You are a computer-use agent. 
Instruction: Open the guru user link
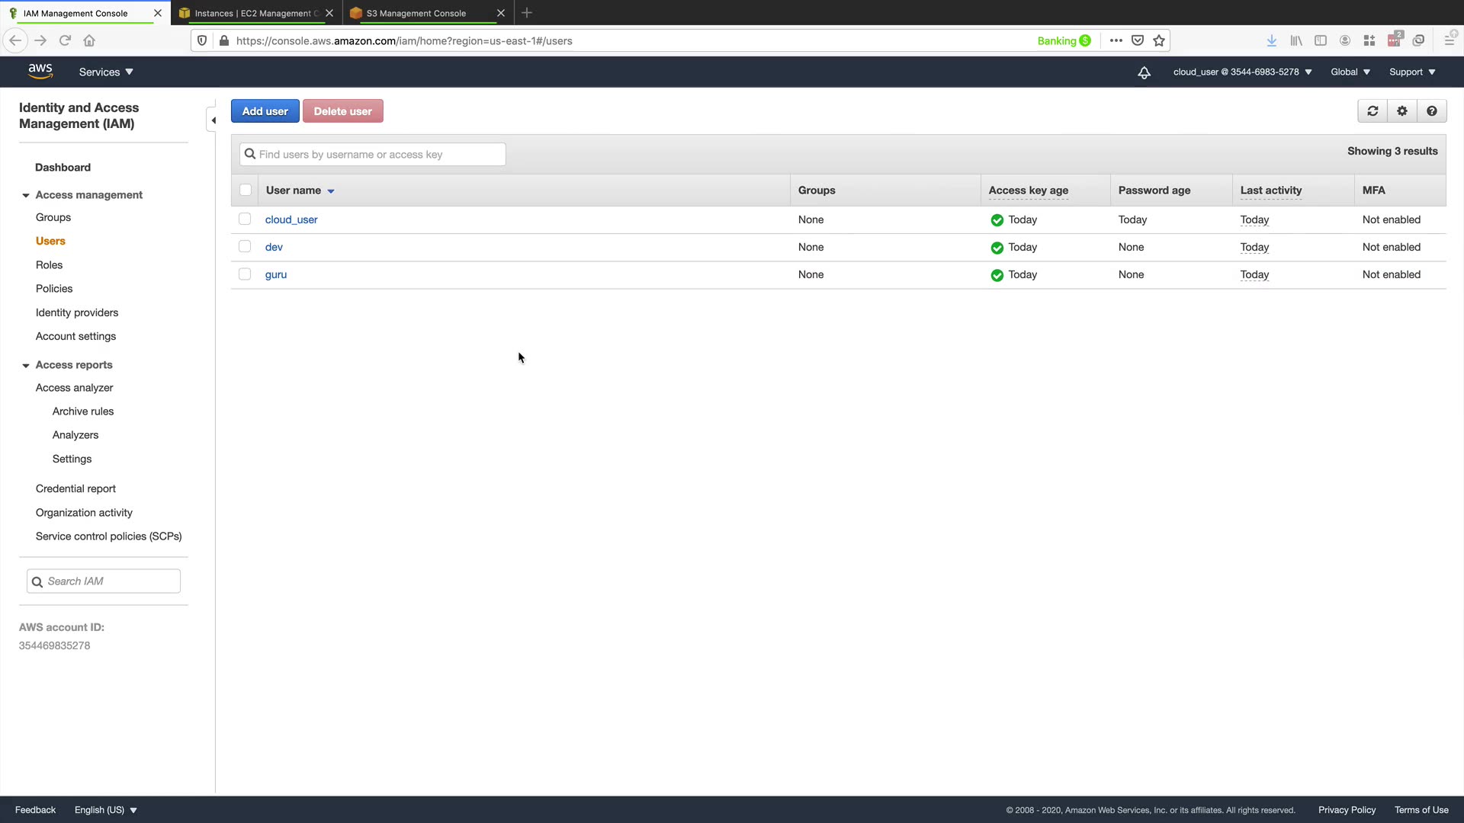(276, 274)
